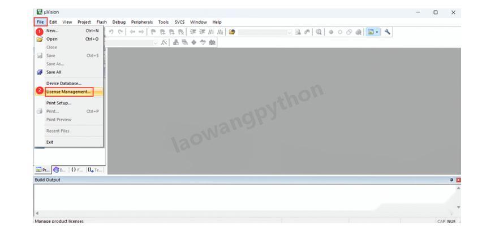Click the Indent Selection icon
The width and height of the screenshot is (495, 232).
pos(193,32)
